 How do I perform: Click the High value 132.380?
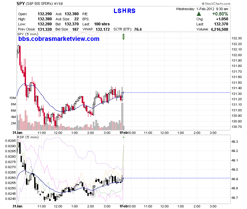tap(45, 19)
